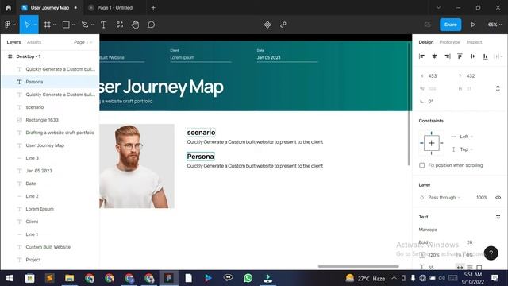Toggle constrain proportions icon
The image size is (508, 286).
click(498, 88)
